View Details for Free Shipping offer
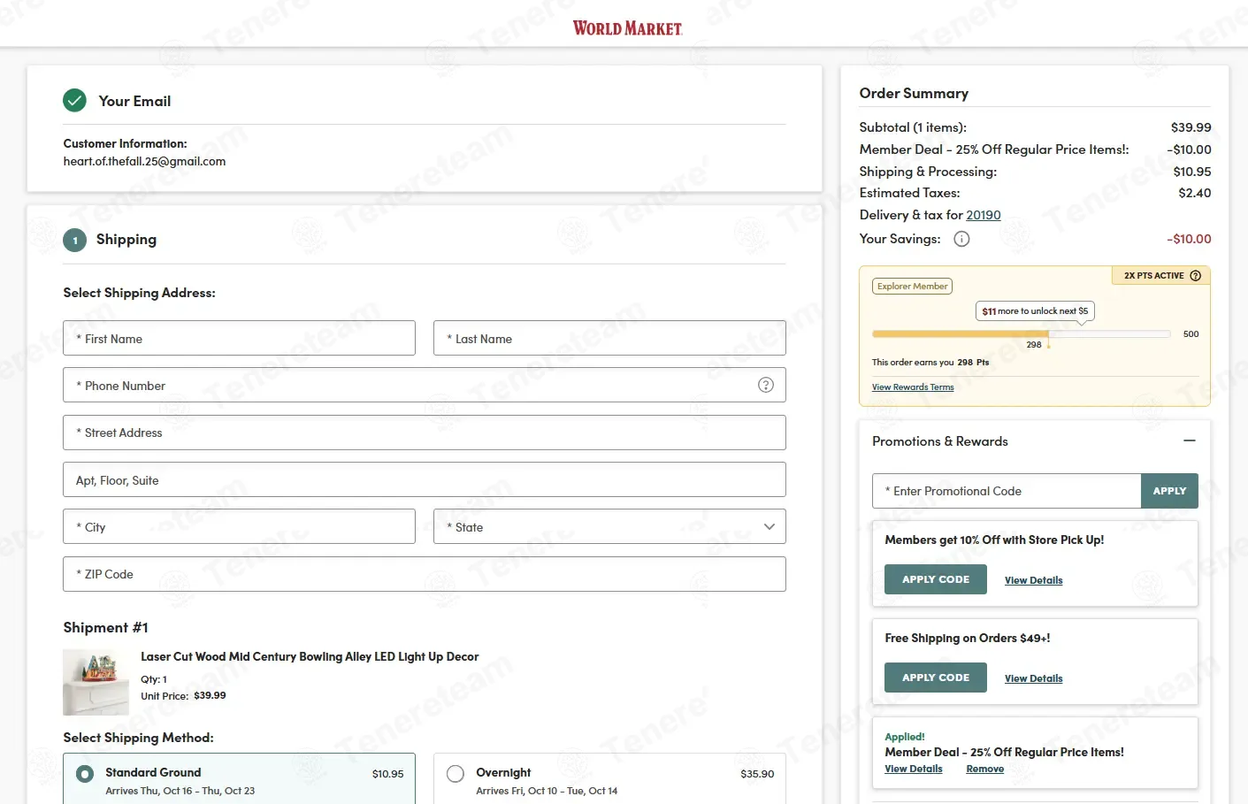Image resolution: width=1248 pixels, height=804 pixels. 1033,678
